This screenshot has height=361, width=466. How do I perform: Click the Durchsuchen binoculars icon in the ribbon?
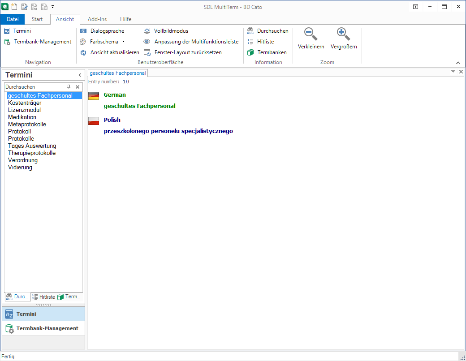[x=250, y=31]
